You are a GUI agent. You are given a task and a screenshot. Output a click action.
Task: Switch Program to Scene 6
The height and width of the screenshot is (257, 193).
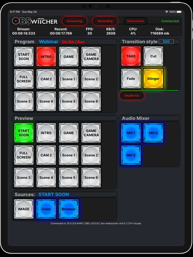pyautogui.click(x=91, y=102)
